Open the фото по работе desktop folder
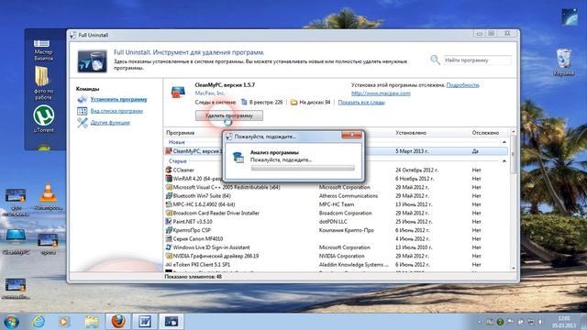Image resolution: width=587 pixels, height=330 pixels. click(x=43, y=83)
